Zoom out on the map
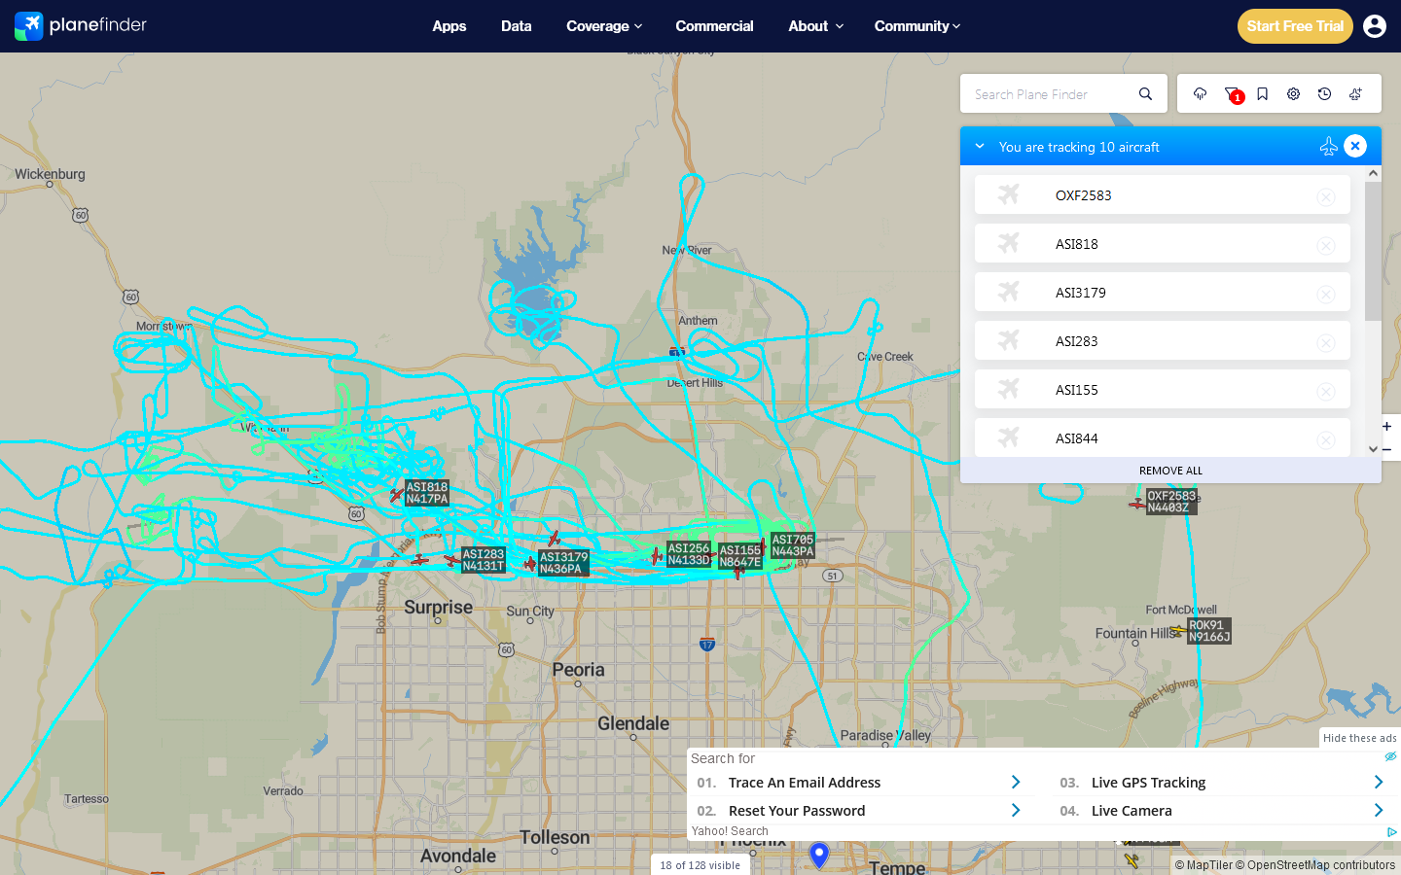Image resolution: width=1401 pixels, height=875 pixels. [x=1387, y=449]
